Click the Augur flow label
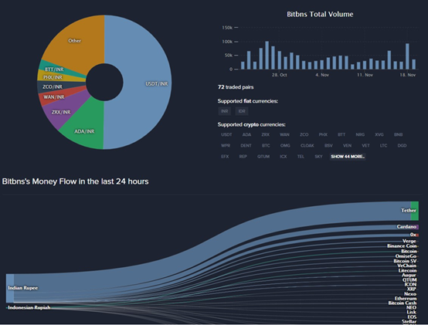The image size is (428, 325). pyautogui.click(x=409, y=276)
